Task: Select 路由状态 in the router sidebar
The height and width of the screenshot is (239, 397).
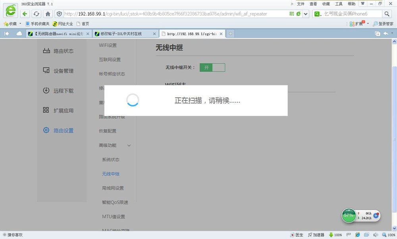Action: coord(58,51)
